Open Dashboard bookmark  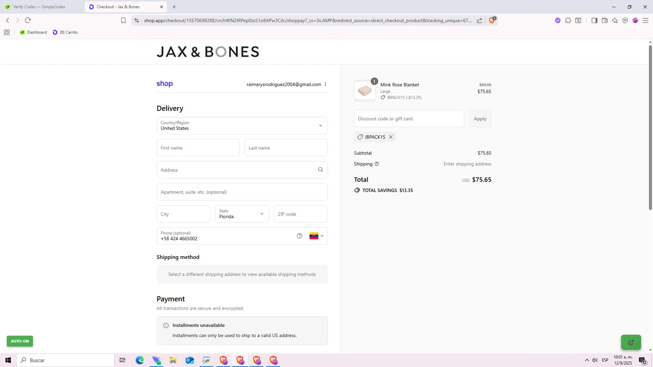tap(34, 32)
